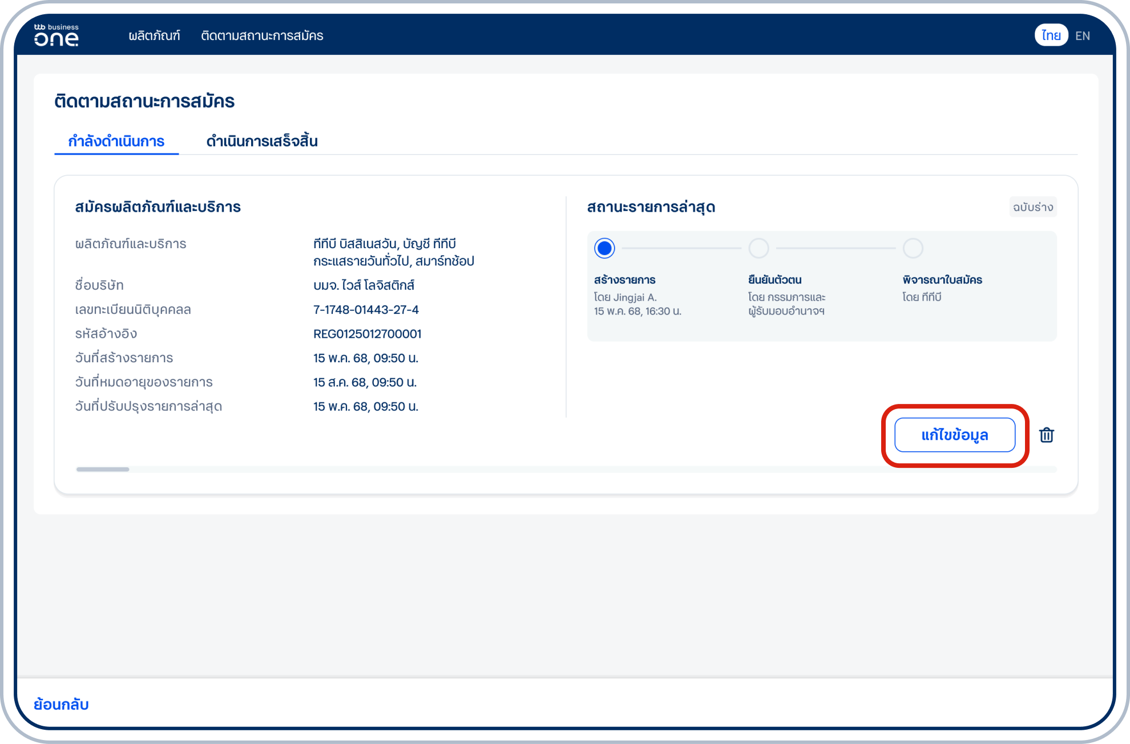Click the สร้างรายการ step label
Viewport: 1130px width, 744px height.
tap(625, 280)
